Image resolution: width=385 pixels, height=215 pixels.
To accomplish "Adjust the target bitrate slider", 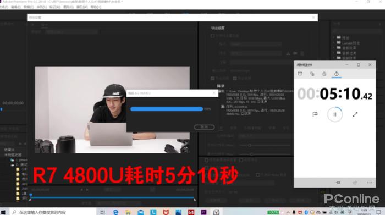I will 249,145.
